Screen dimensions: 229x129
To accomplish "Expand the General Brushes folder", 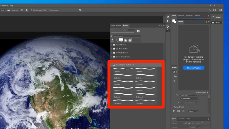I will (111, 45).
